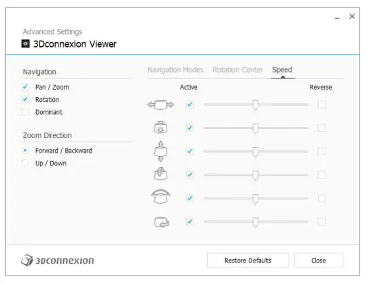Enable Reverse for zoom forward/backward axis
Screen dimensions: 367x283
tap(321, 128)
